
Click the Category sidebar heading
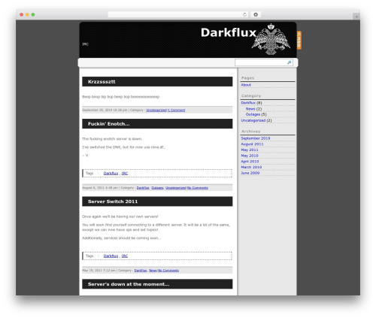click(x=251, y=95)
